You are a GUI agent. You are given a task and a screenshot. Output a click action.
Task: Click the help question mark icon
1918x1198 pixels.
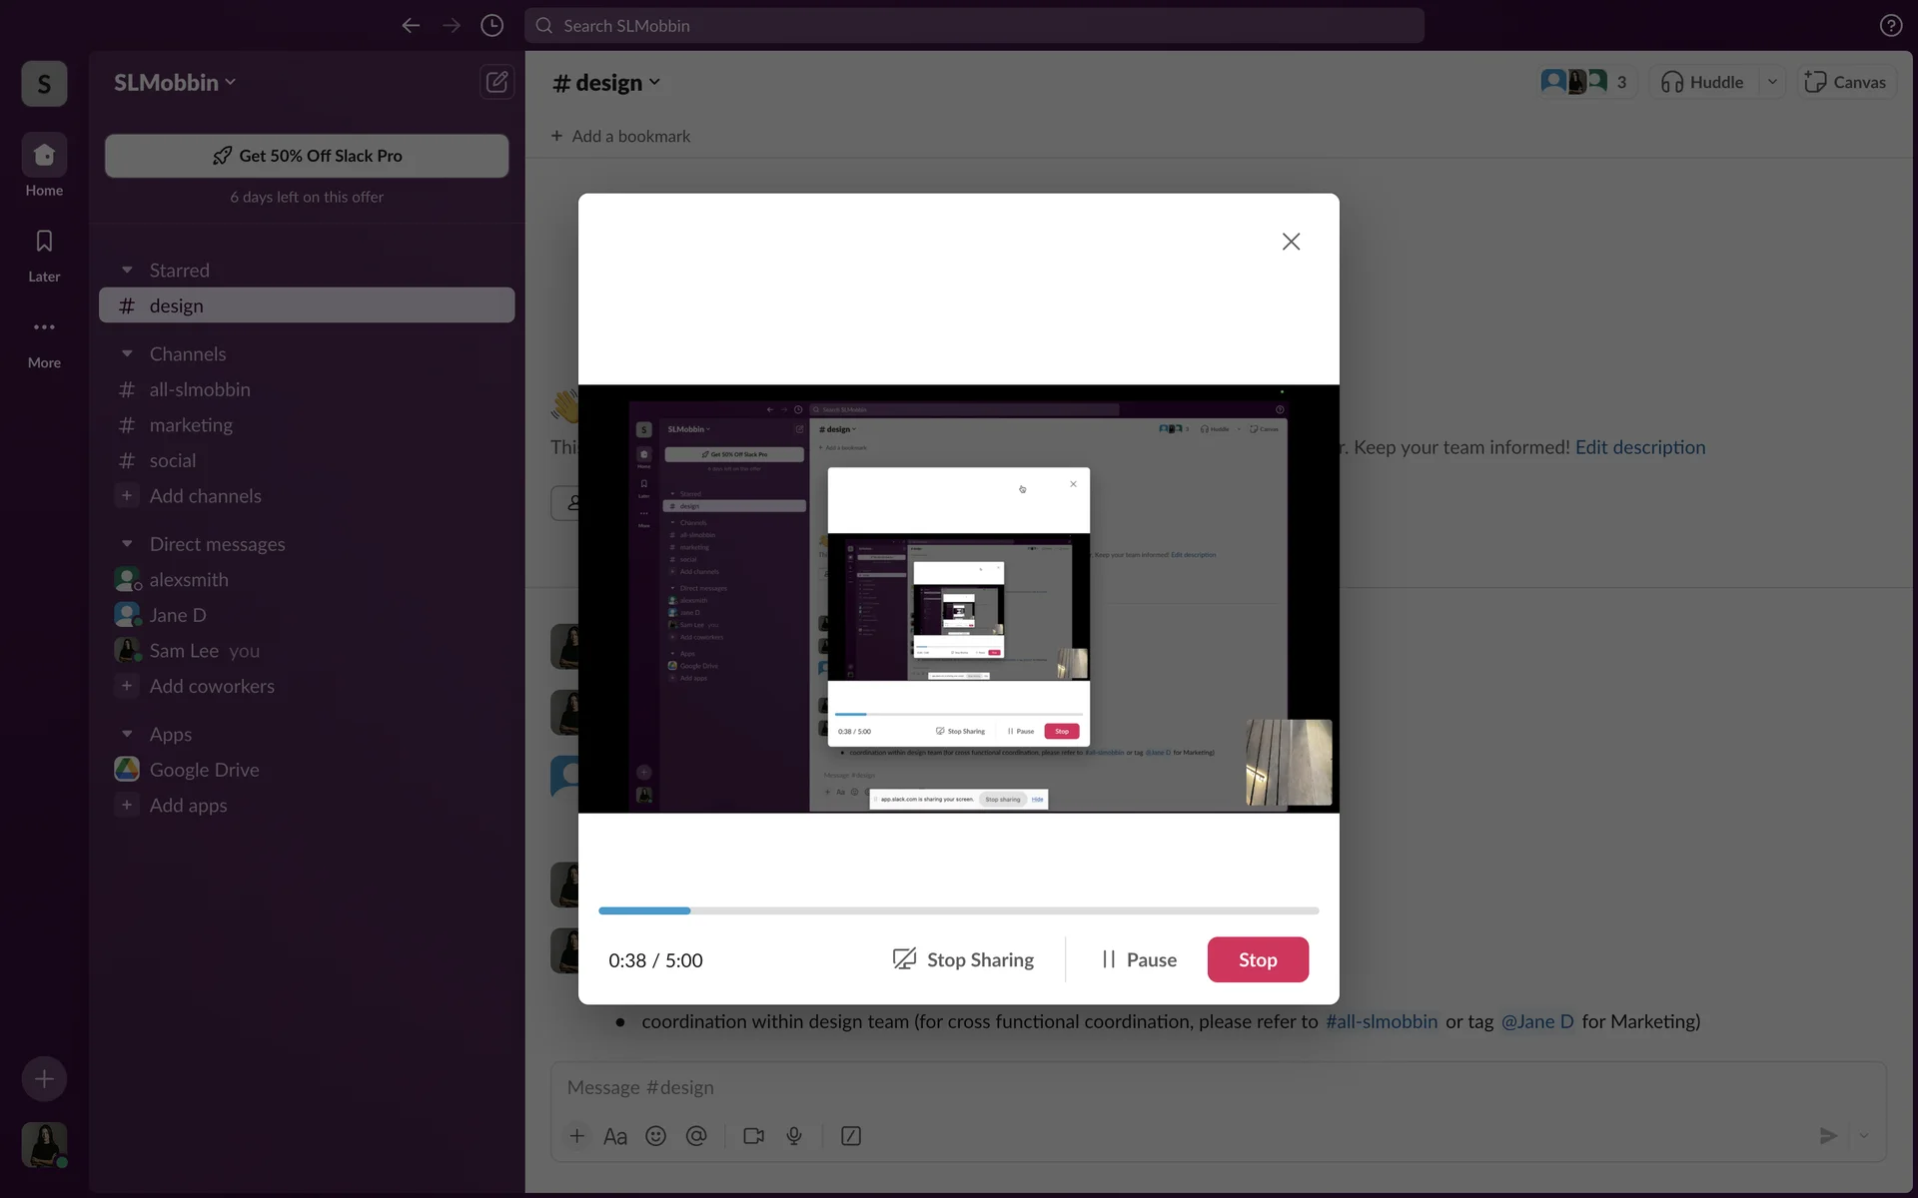coord(1890,26)
